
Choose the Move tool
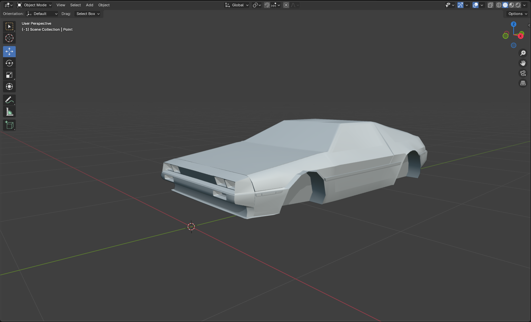point(9,51)
